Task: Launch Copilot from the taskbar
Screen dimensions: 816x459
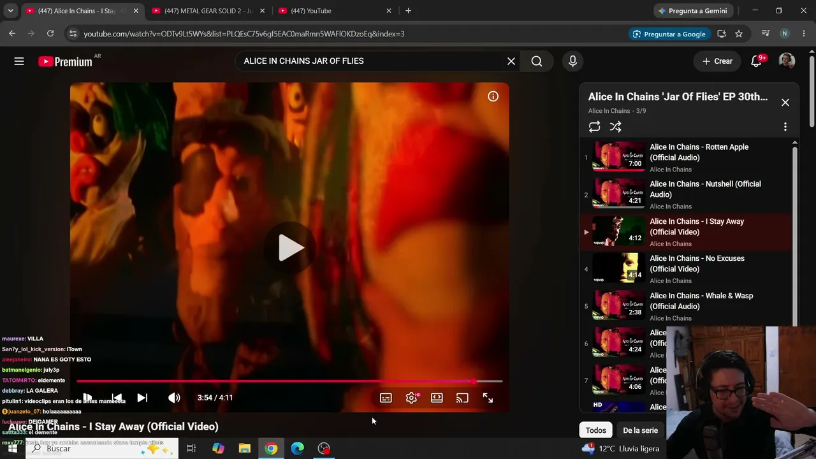Action: coord(218,449)
